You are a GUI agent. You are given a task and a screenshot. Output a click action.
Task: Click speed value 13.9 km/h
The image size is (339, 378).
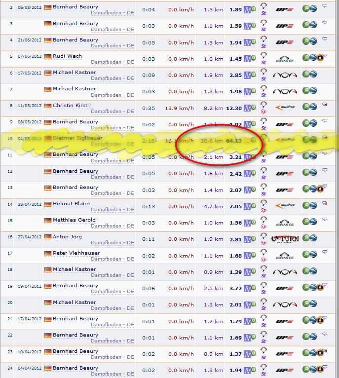pos(180,108)
